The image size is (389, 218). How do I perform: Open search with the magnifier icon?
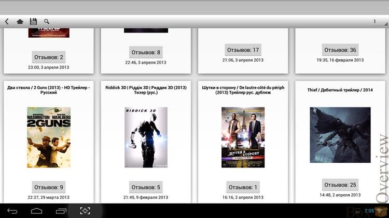coord(46,22)
